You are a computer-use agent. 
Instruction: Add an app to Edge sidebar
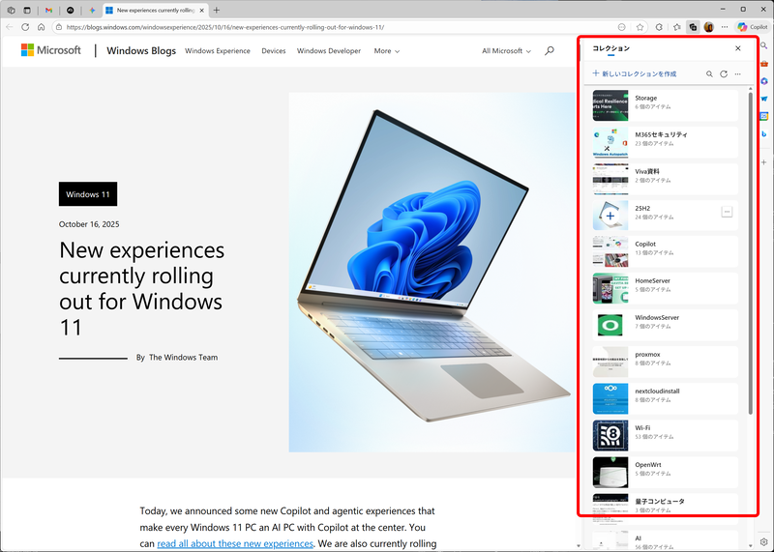764,162
